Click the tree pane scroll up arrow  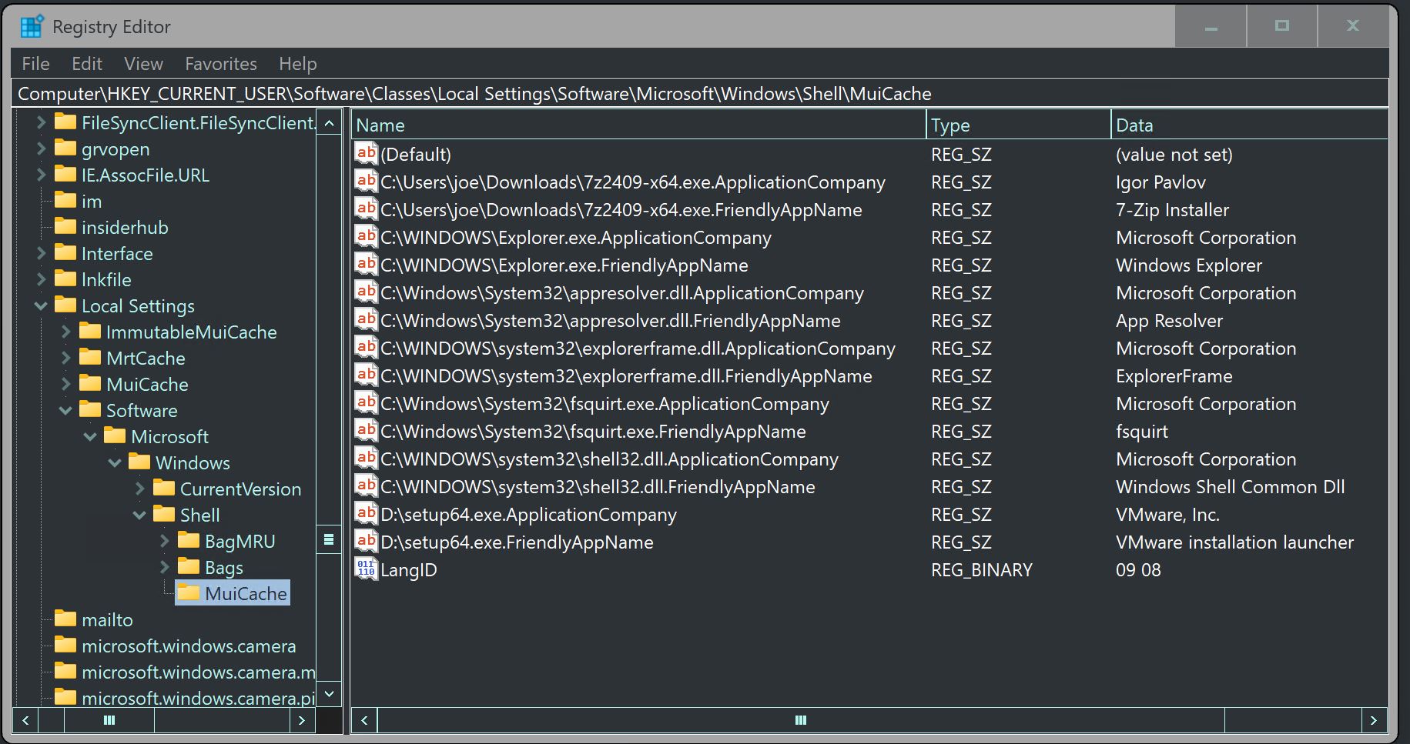pyautogui.click(x=329, y=123)
